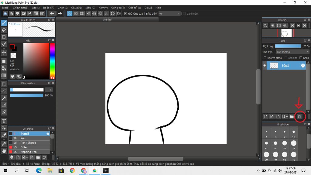This screenshot has width=311, height=175.
Task: Click the duplicate layer icon circled in red
Action: point(299,116)
